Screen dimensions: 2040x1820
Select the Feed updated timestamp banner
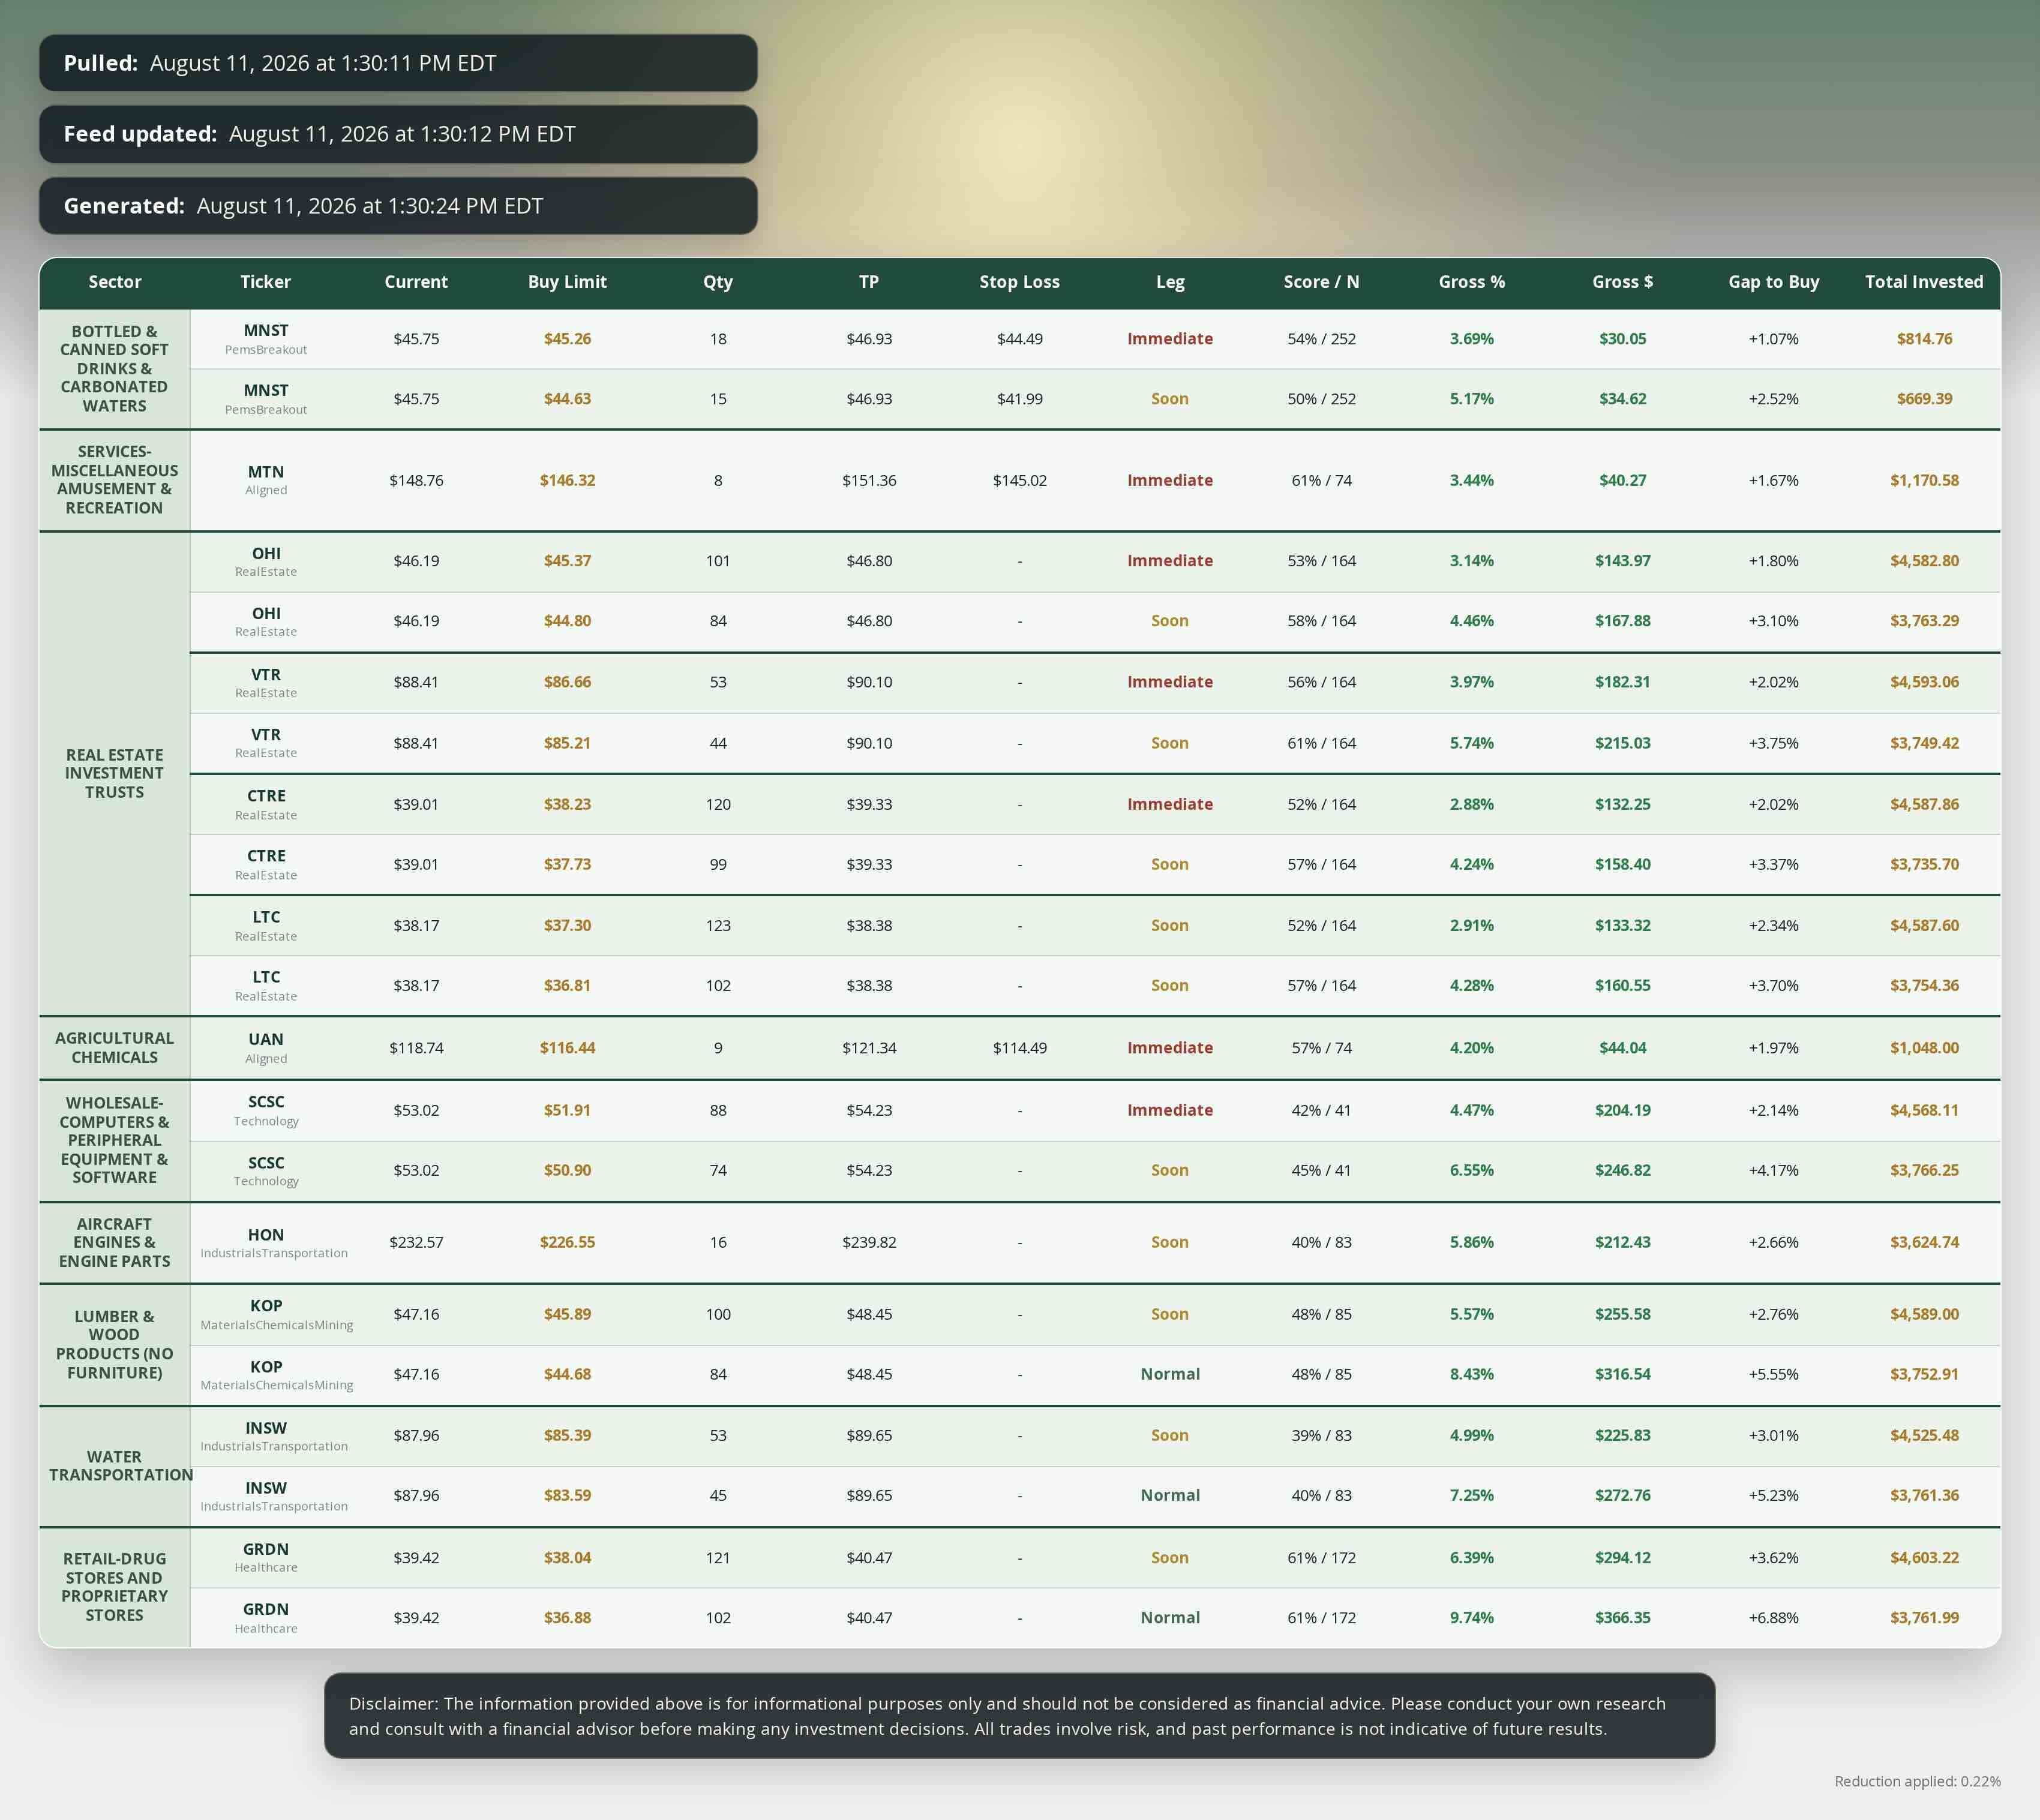pyautogui.click(x=398, y=134)
